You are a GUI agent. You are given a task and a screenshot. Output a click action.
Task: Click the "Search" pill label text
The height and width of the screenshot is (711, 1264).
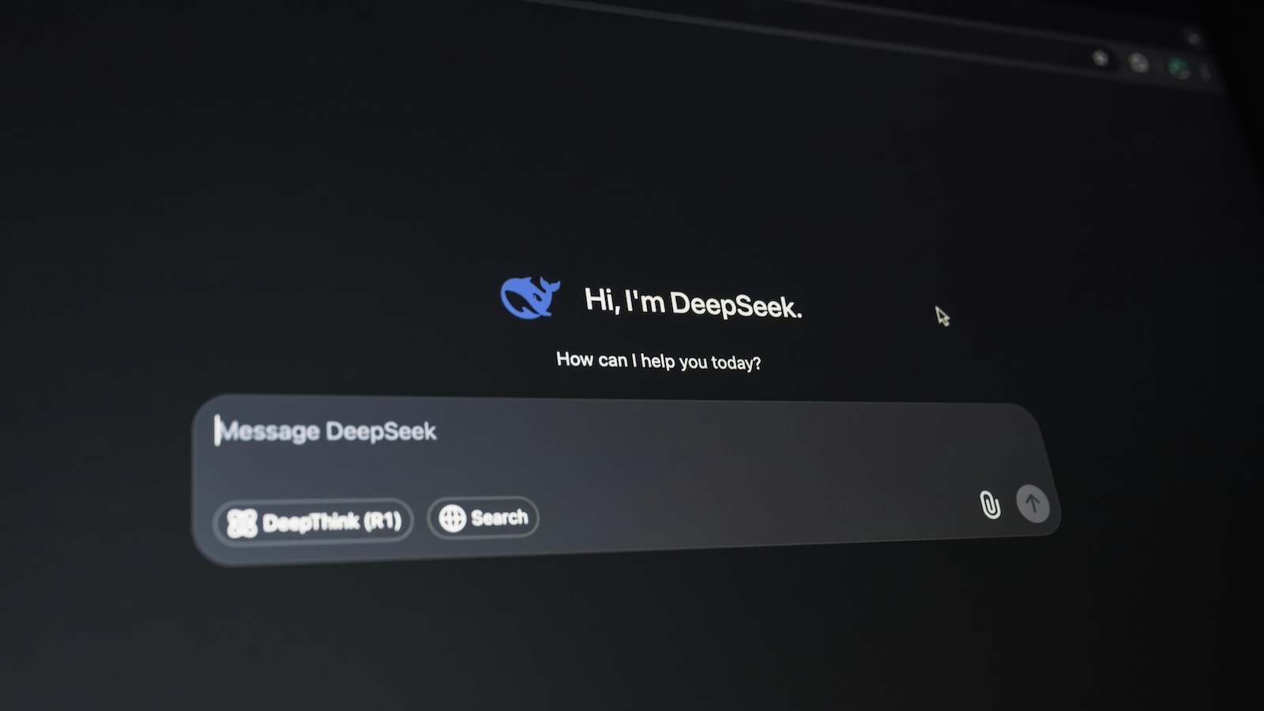[x=499, y=517]
